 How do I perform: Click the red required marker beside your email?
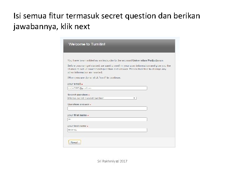coord(82,84)
